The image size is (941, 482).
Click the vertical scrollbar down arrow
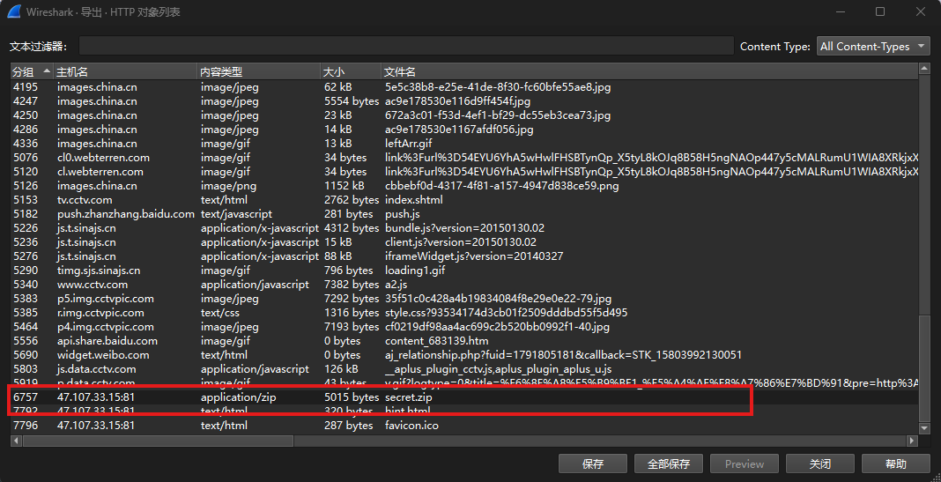[924, 428]
